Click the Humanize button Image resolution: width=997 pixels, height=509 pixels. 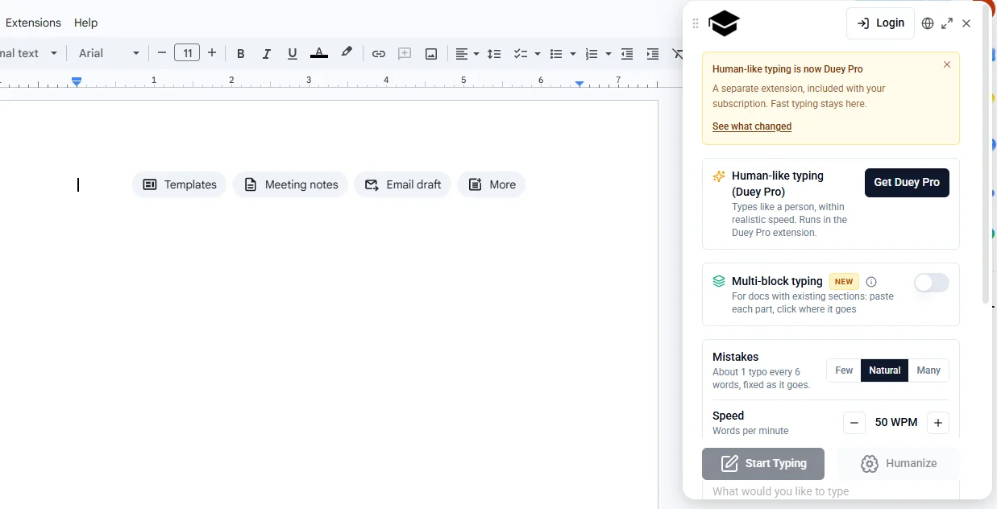pyautogui.click(x=898, y=464)
